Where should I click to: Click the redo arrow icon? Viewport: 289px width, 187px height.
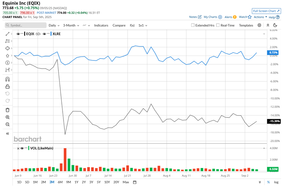(7, 101)
